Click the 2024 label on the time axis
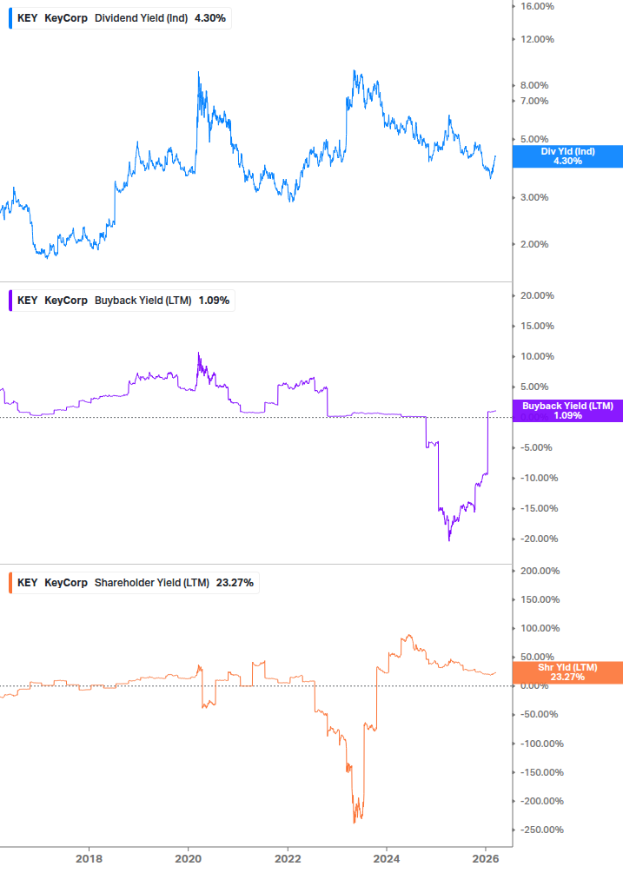623x873 pixels. tap(387, 858)
